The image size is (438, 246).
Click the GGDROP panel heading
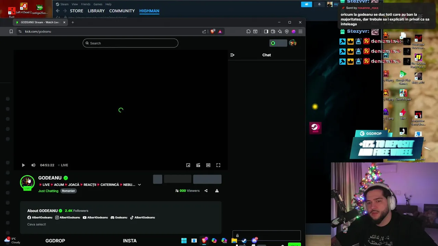point(55,241)
